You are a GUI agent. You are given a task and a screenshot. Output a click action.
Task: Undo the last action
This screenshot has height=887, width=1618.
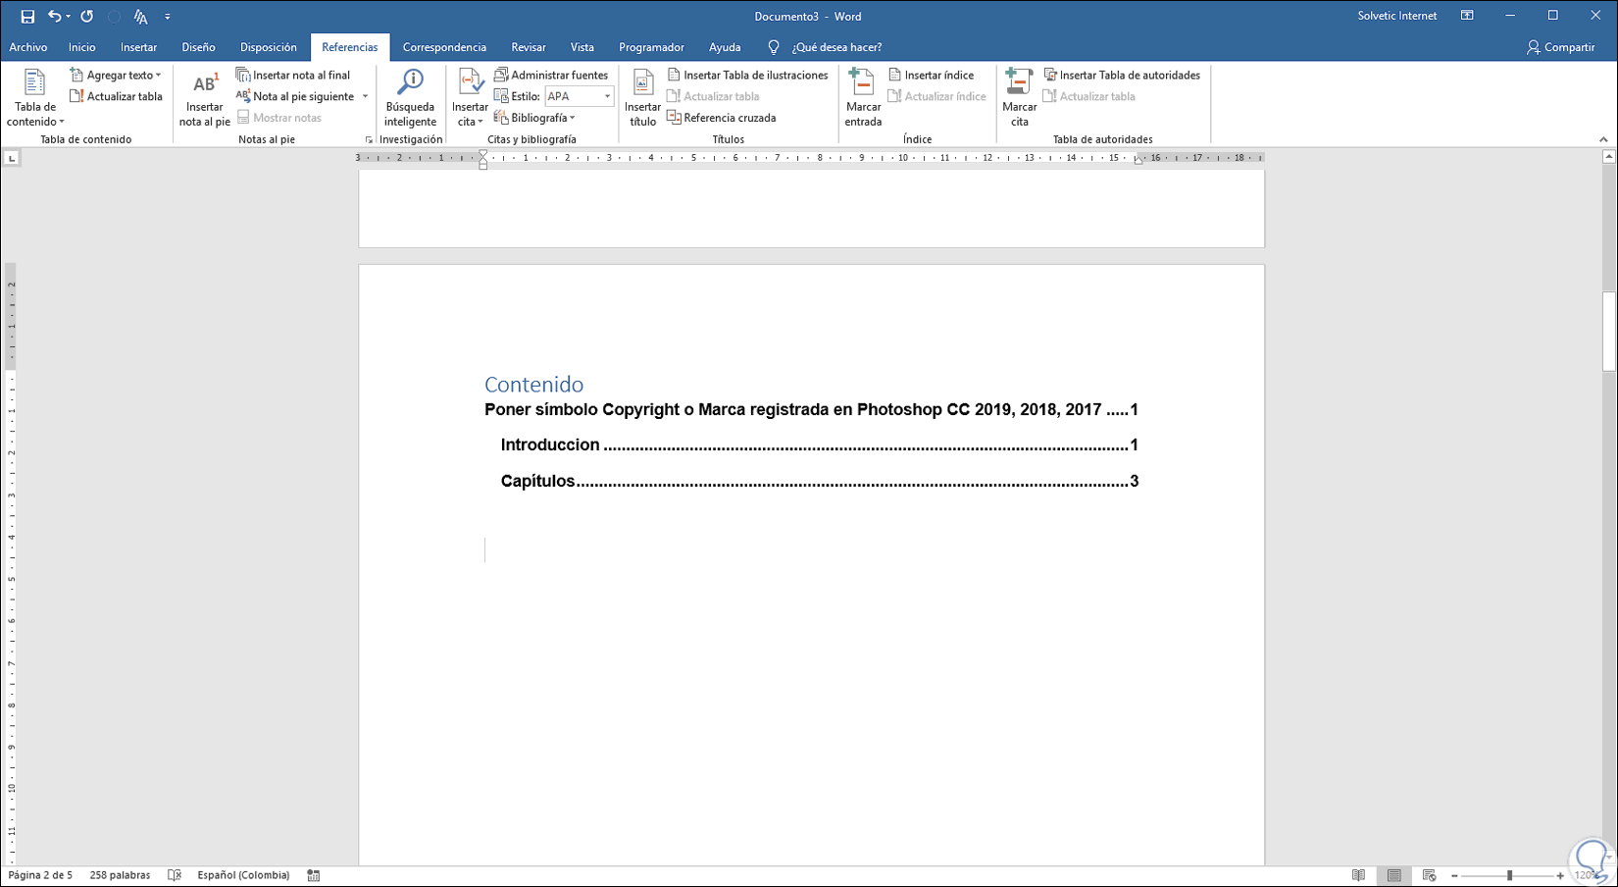click(x=54, y=17)
